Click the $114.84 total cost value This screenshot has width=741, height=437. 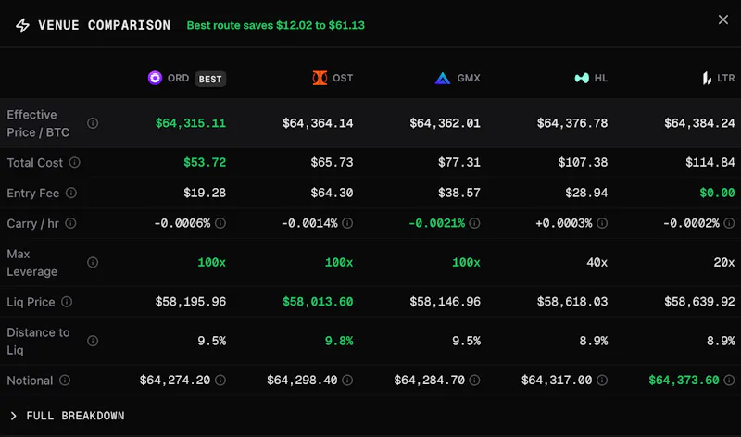710,163
